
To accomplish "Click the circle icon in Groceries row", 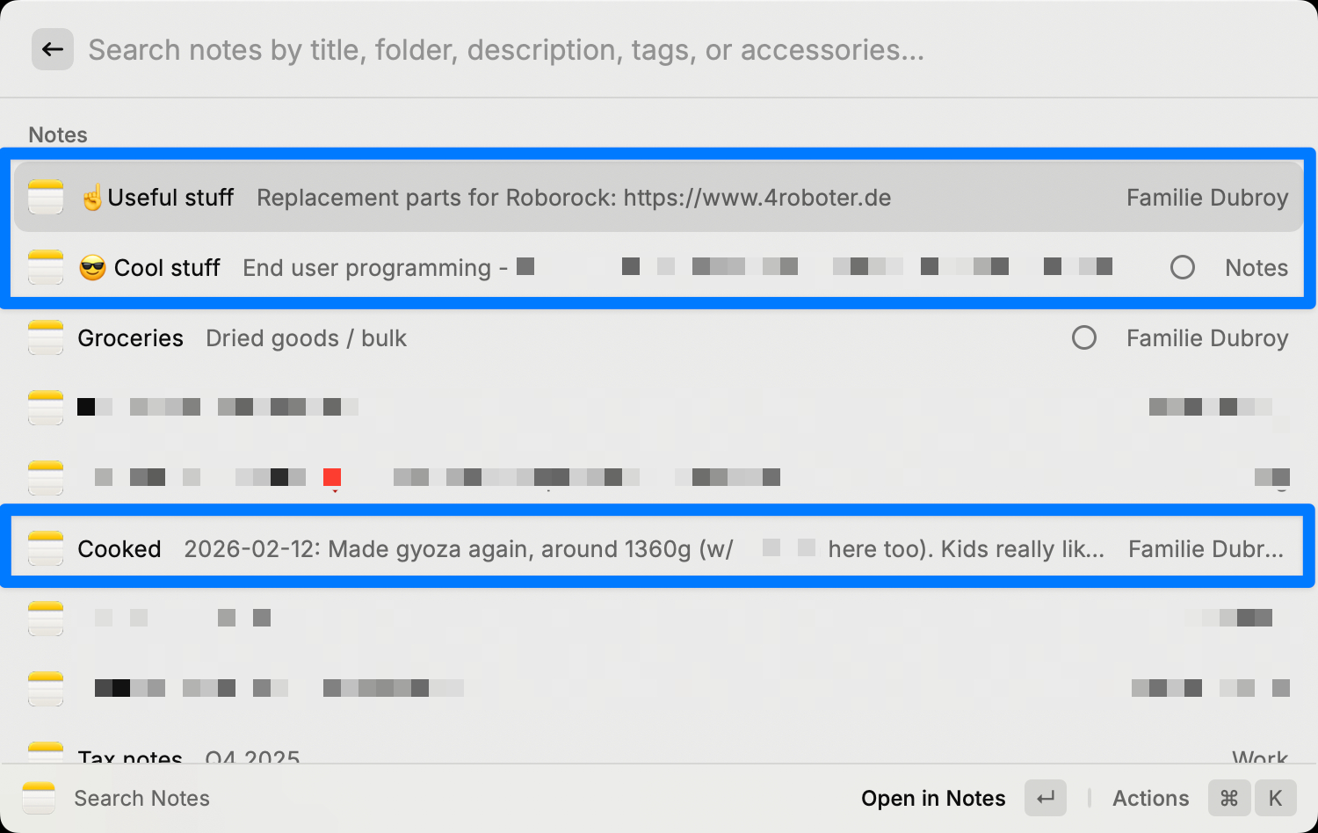I will (1084, 338).
